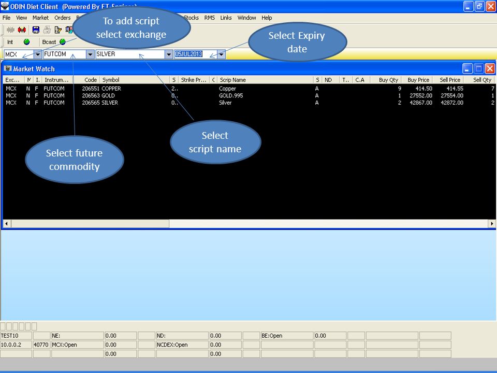Image resolution: width=497 pixels, height=373 pixels.
Task: Expand the MCX exchange dropdown arrow
Action: point(38,54)
